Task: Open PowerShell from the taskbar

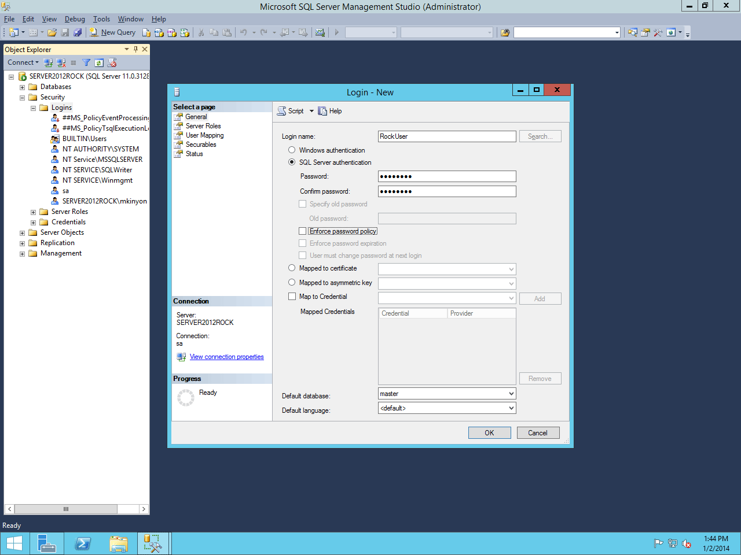Action: click(83, 543)
